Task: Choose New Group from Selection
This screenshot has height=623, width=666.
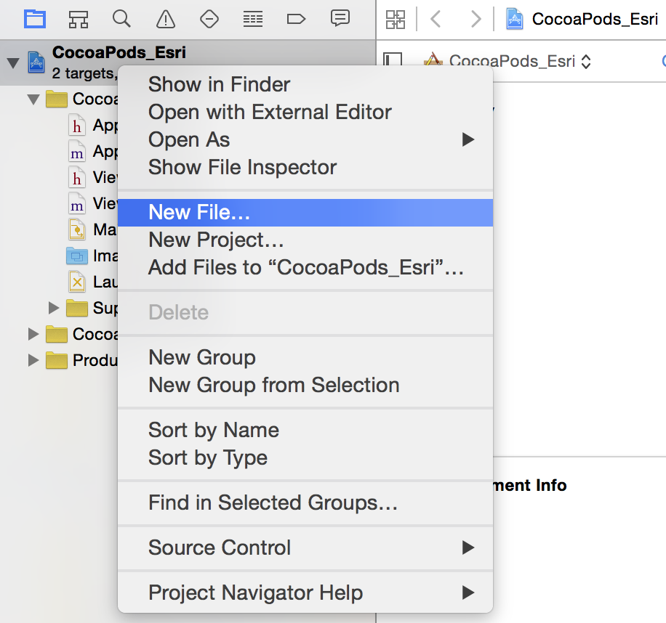Action: coord(305,385)
